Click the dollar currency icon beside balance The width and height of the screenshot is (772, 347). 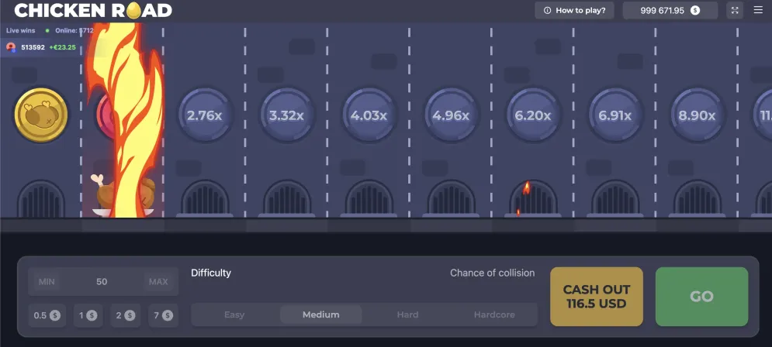point(695,10)
